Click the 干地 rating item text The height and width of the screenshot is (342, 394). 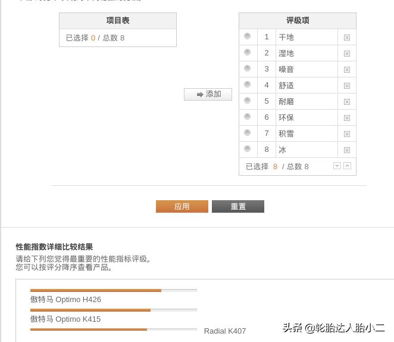tap(286, 38)
